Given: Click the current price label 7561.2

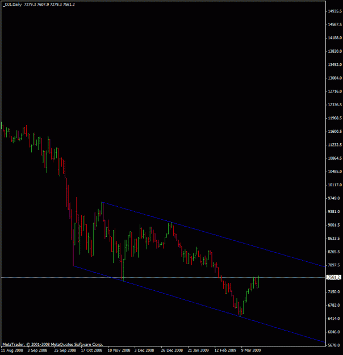Looking at the screenshot, I should 334,277.
